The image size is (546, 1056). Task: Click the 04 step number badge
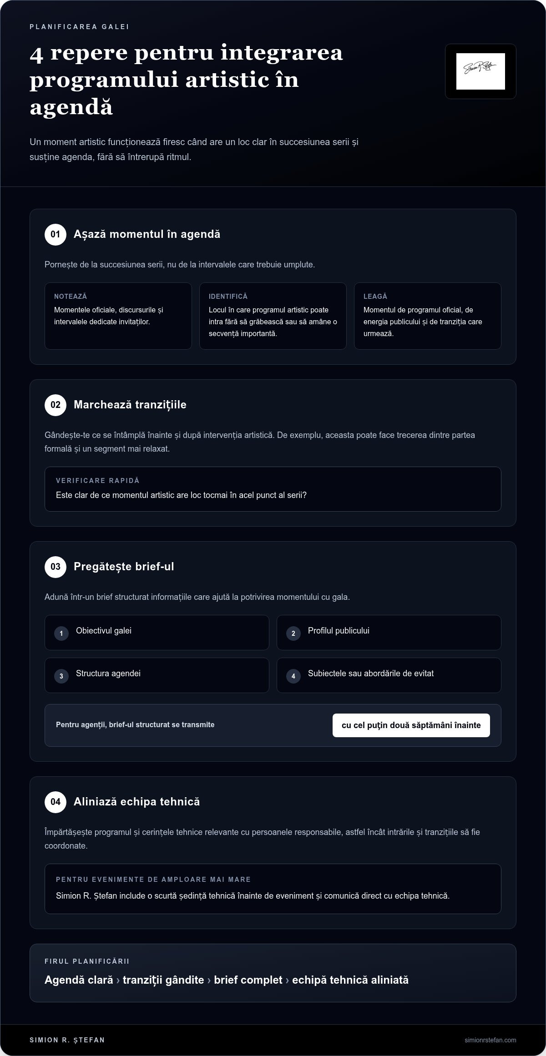56,802
